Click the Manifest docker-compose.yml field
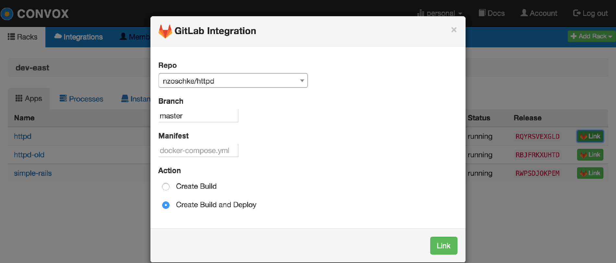This screenshot has width=616, height=263. pos(198,150)
